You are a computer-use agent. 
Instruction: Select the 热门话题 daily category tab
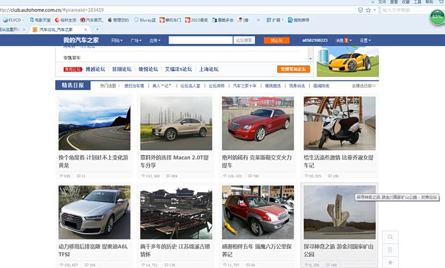coord(108,85)
